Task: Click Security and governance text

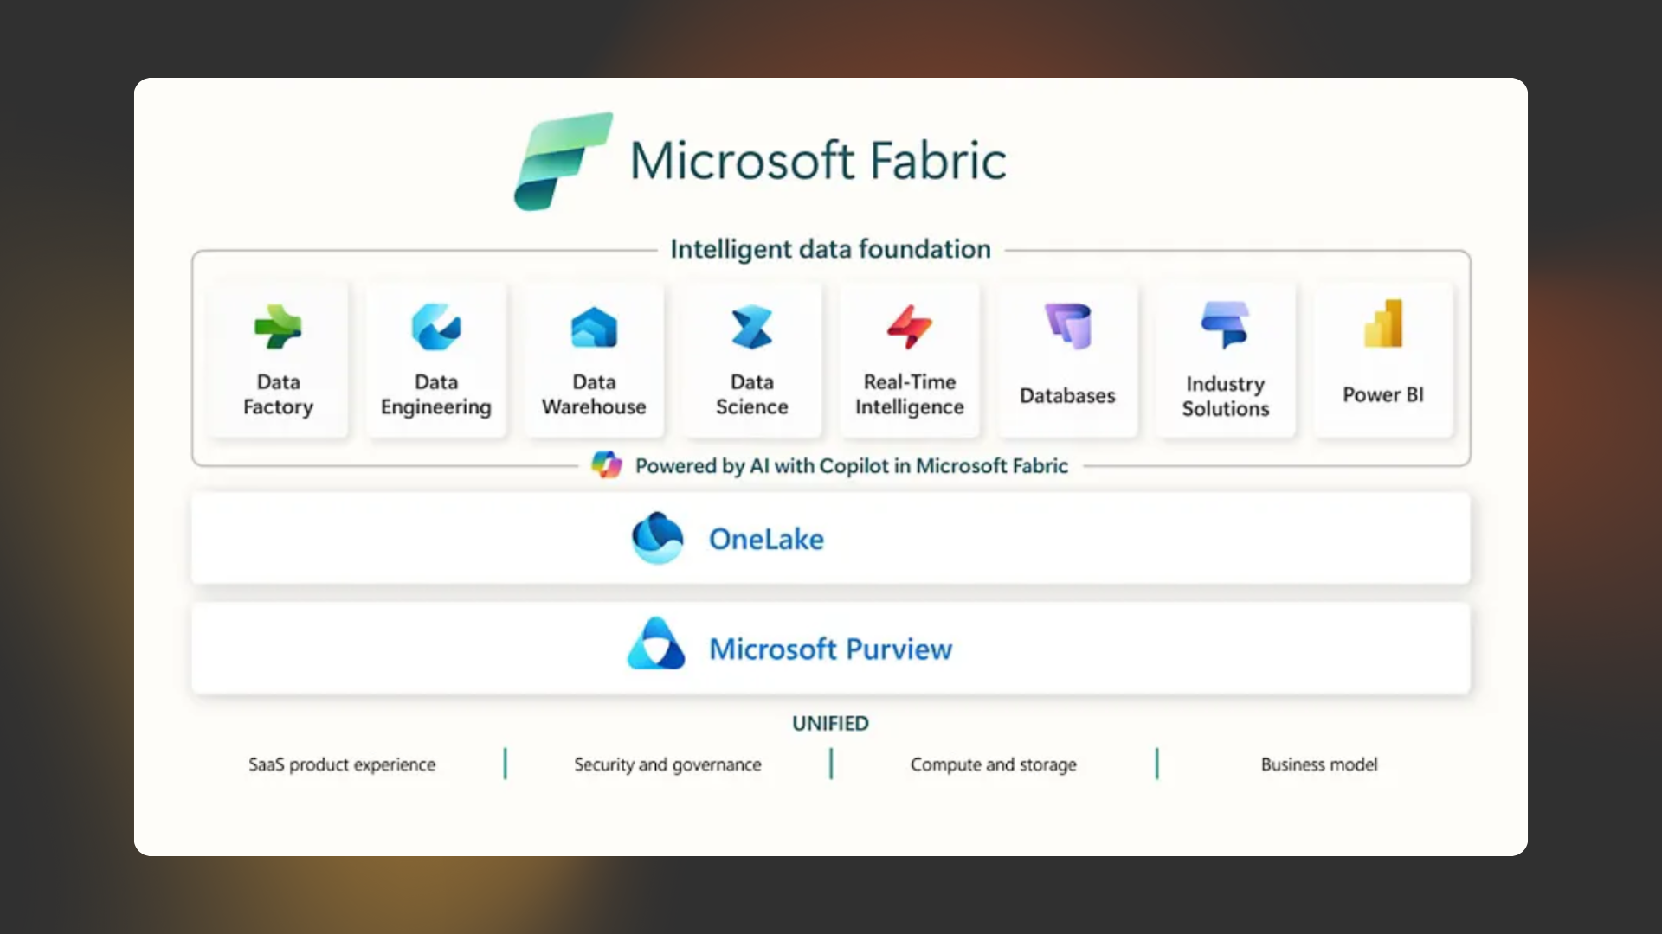Action: (x=667, y=764)
